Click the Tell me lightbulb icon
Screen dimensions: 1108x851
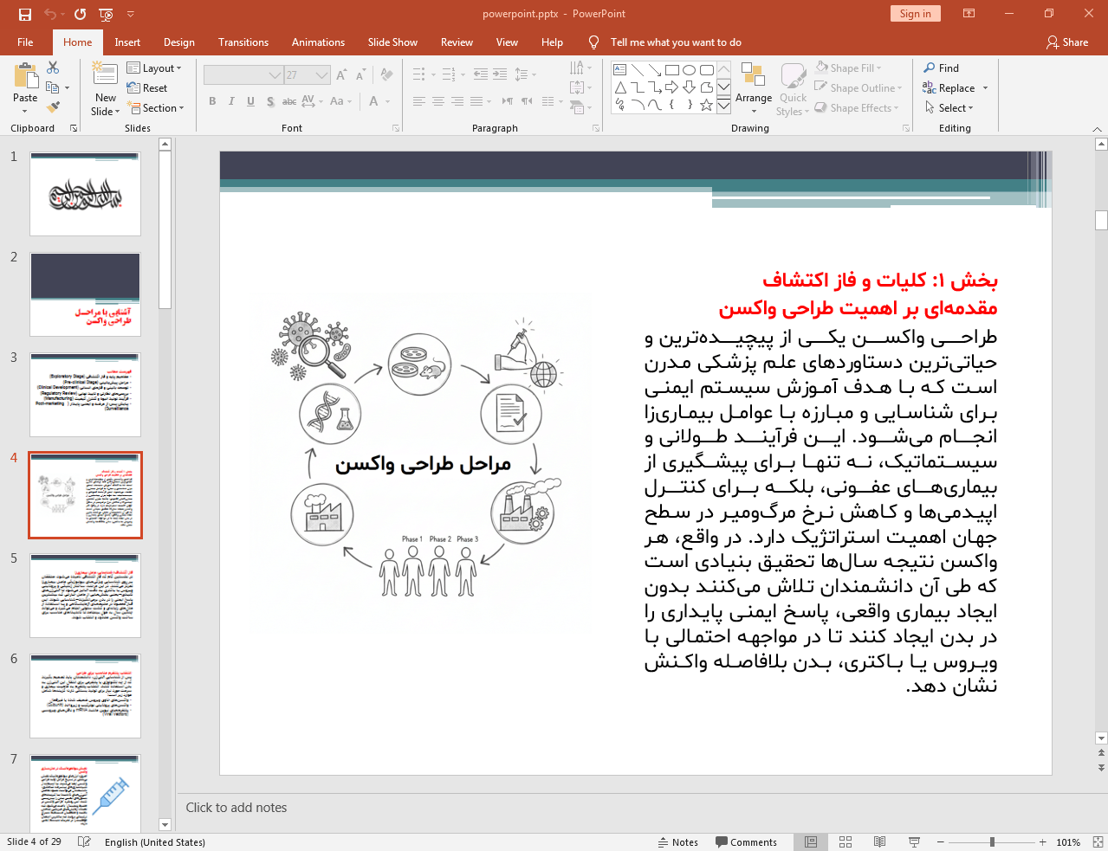593,42
